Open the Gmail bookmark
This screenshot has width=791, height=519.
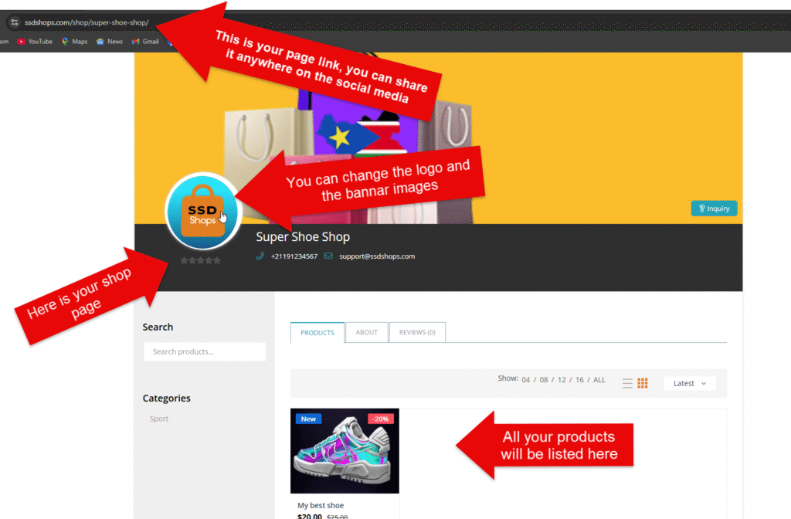tap(145, 42)
